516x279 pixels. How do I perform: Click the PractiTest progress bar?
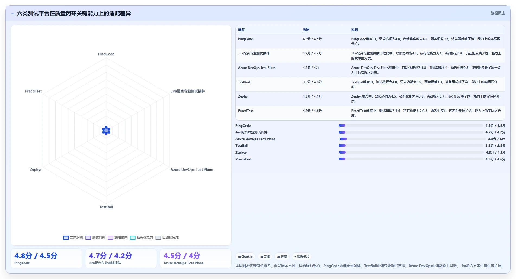[x=411, y=159]
